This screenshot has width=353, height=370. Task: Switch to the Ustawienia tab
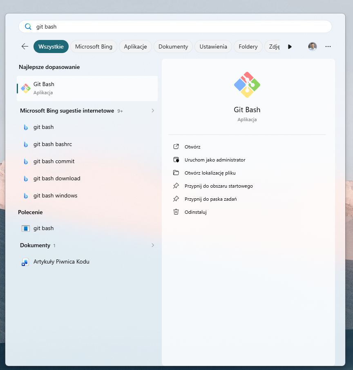[x=213, y=47]
